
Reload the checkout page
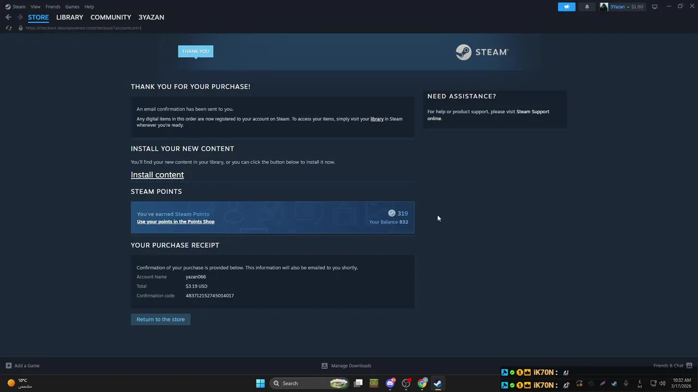(9, 28)
